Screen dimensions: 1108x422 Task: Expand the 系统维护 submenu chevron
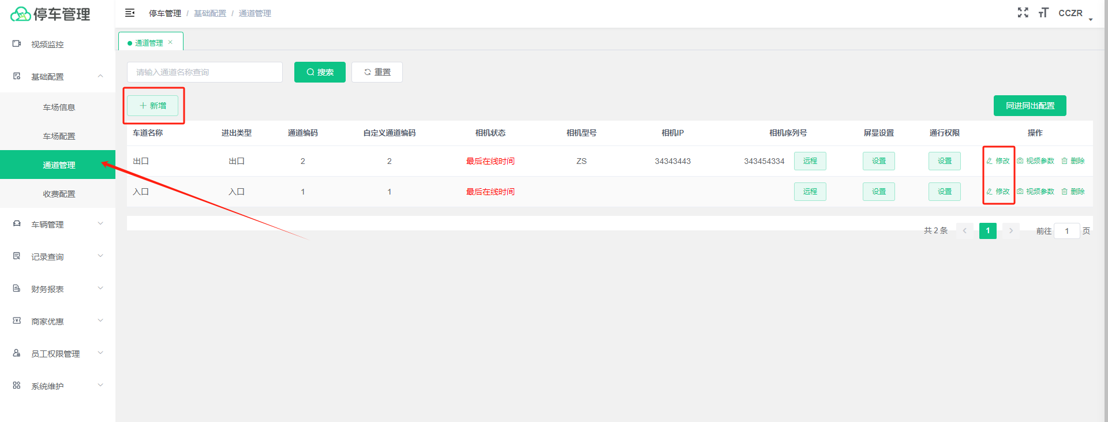(100, 386)
